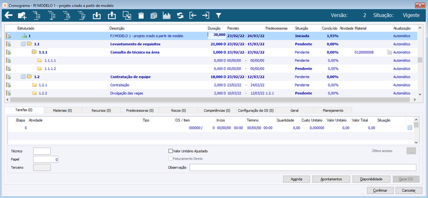Click the funnel filter toolbar icon
428x198 pixels.
pyautogui.click(x=218, y=16)
